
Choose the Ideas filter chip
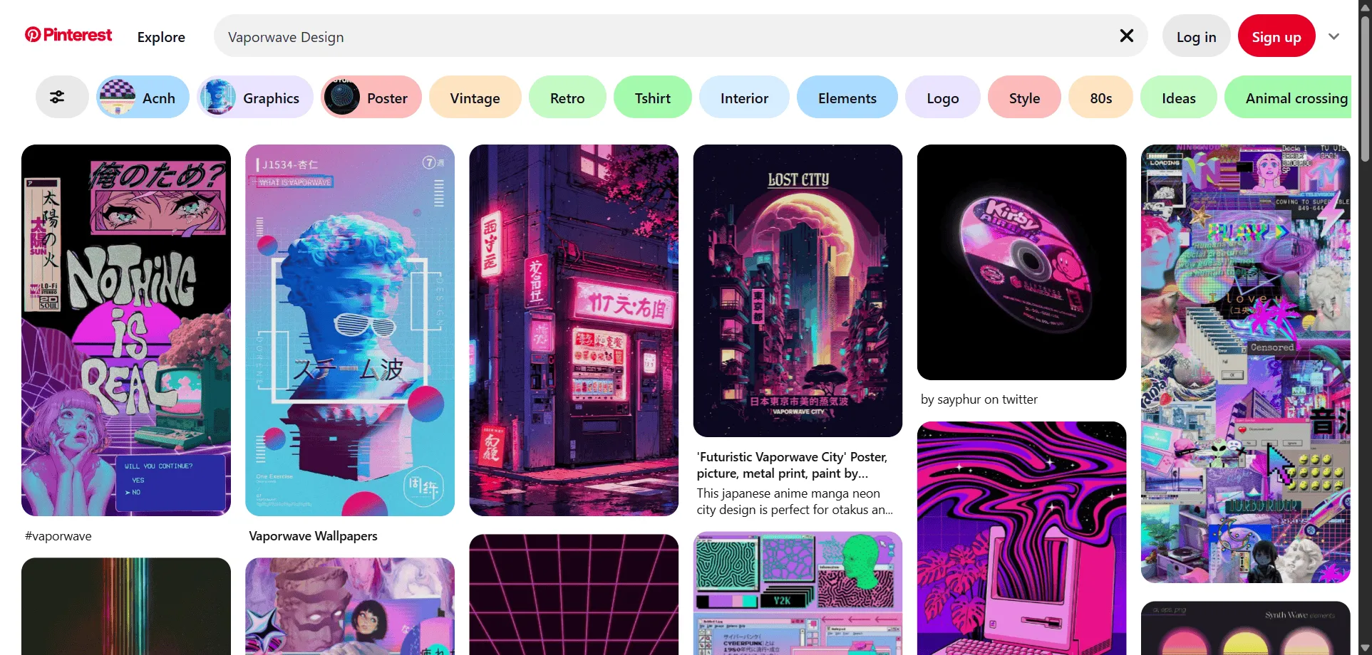1178,98
